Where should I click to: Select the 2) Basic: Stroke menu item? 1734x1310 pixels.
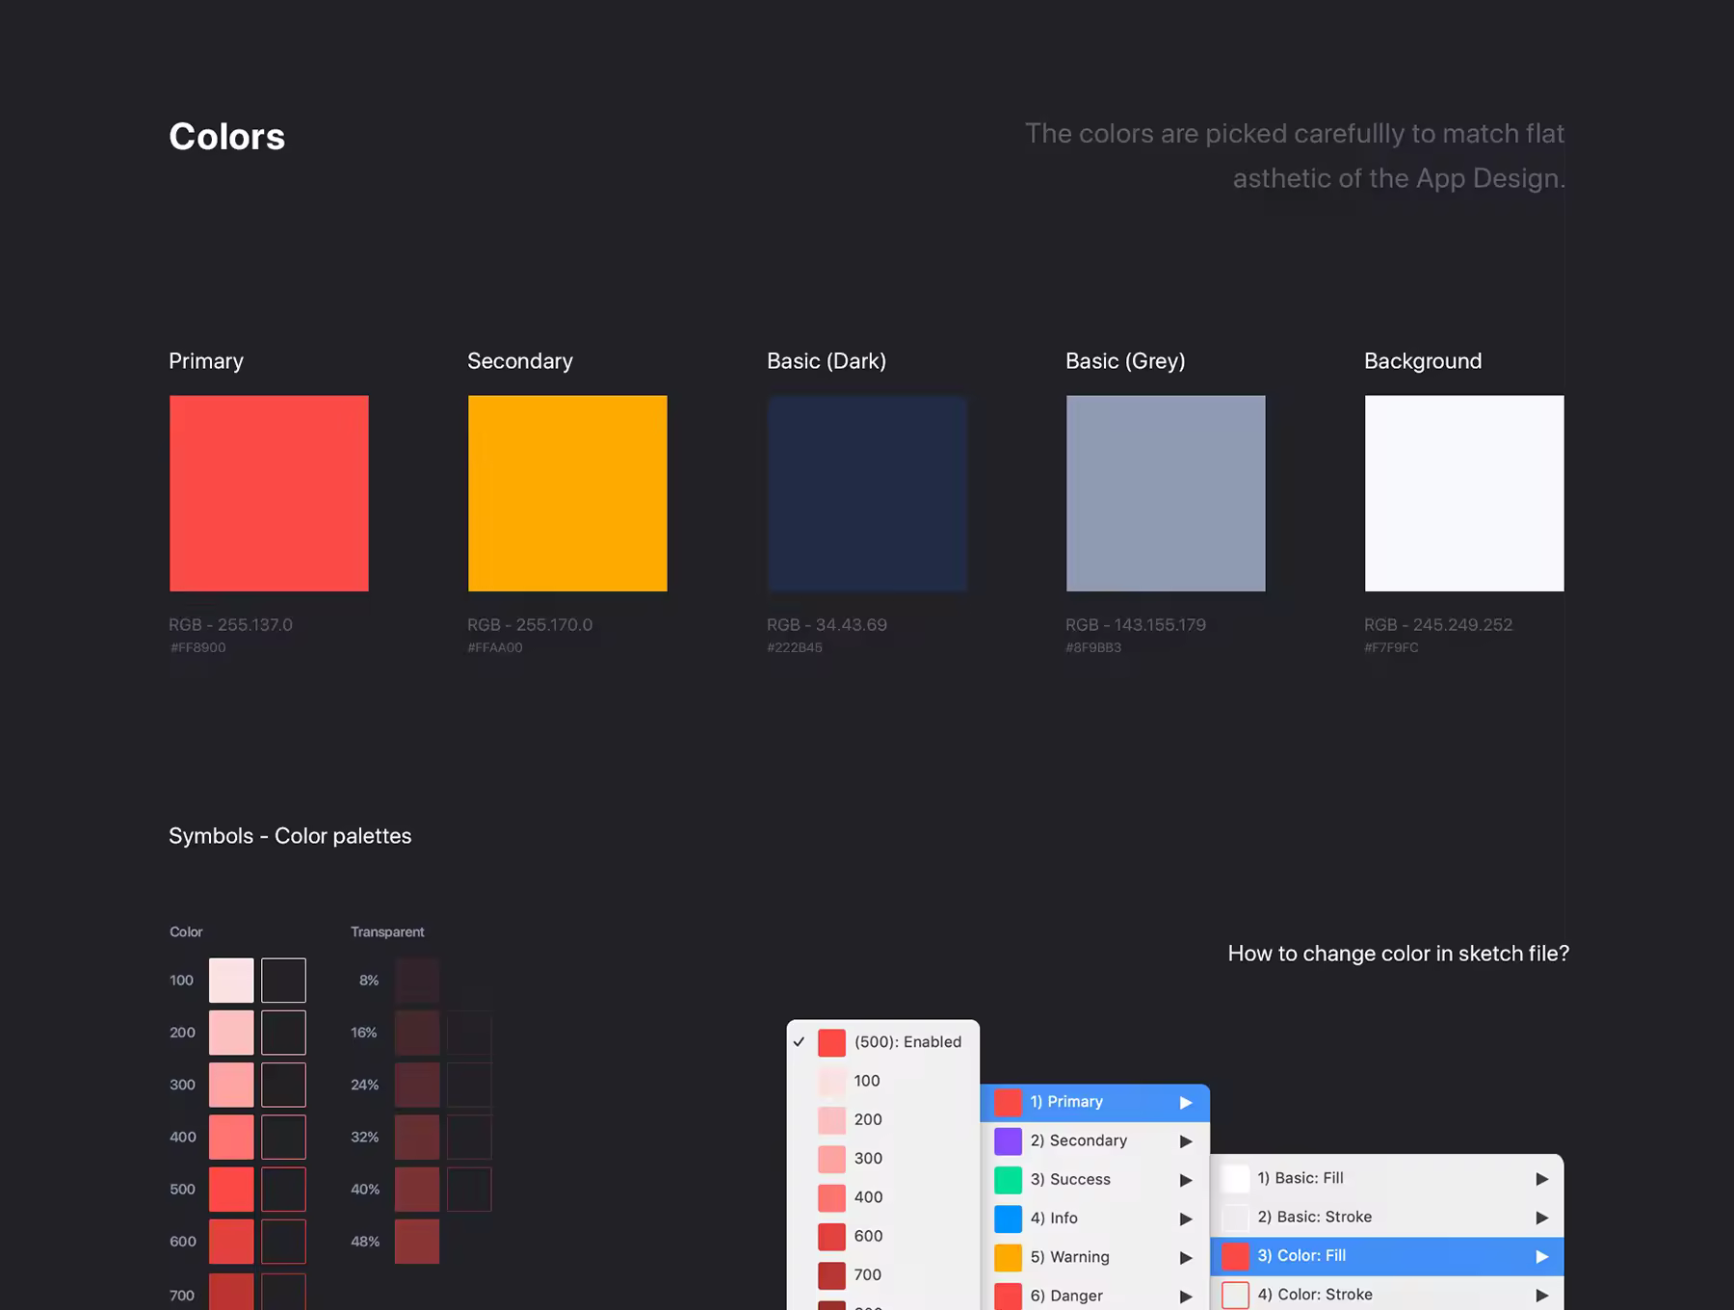[x=1386, y=1218]
